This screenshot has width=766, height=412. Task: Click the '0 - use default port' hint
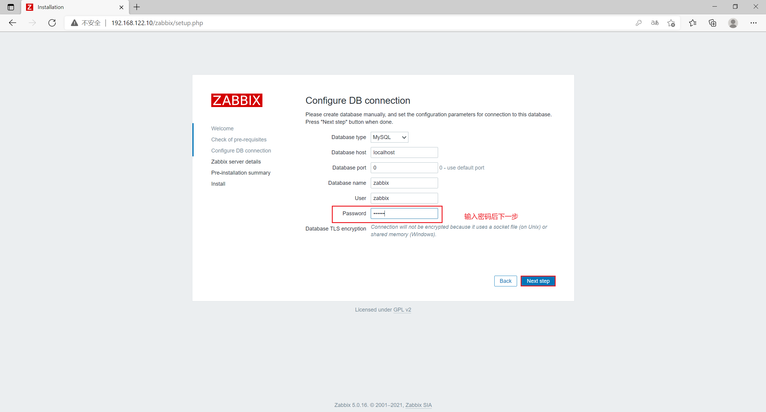[x=462, y=168]
